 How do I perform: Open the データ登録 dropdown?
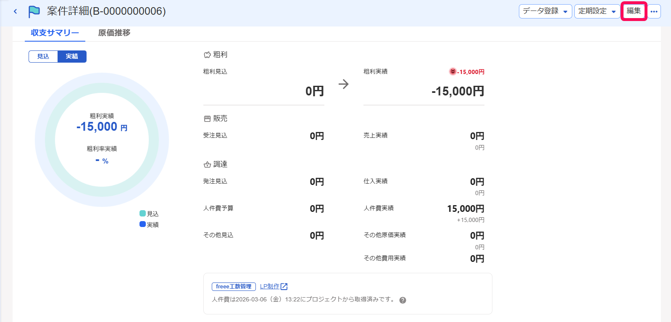[545, 11]
